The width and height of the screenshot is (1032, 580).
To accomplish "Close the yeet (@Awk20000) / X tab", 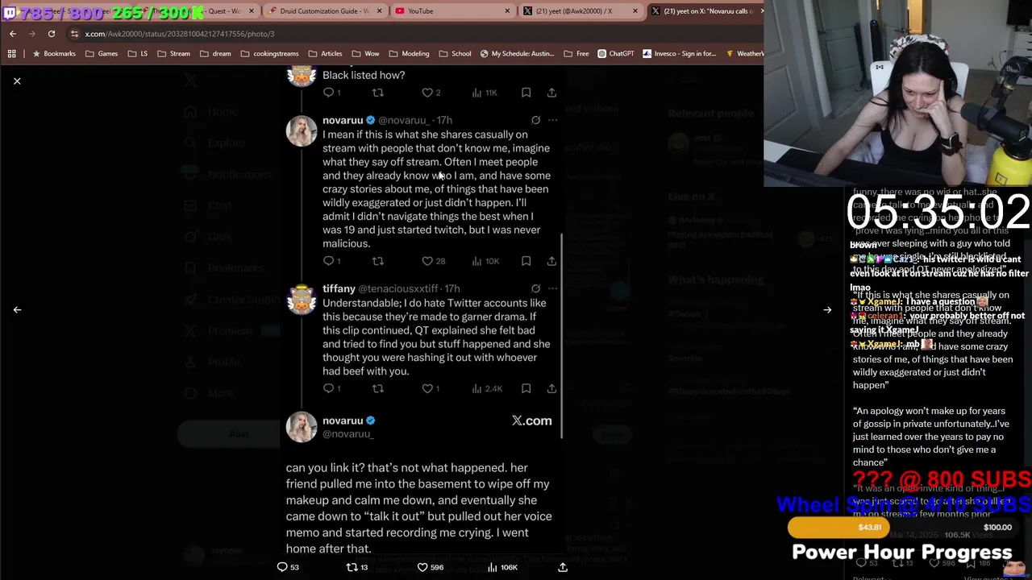I will 635,11.
